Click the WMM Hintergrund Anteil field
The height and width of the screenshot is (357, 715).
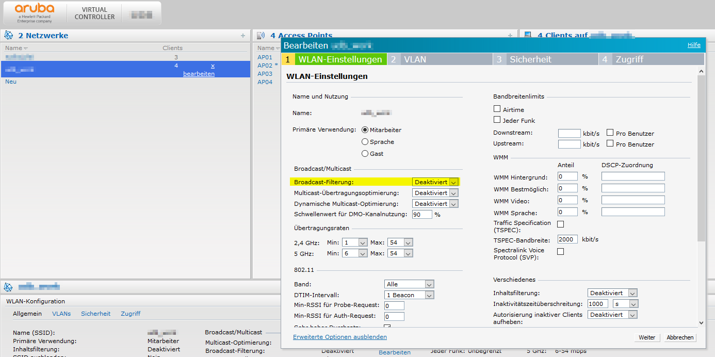pyautogui.click(x=567, y=176)
